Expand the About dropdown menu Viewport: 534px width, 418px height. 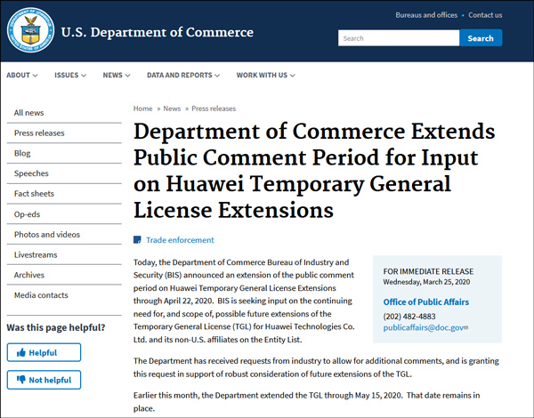(x=21, y=76)
